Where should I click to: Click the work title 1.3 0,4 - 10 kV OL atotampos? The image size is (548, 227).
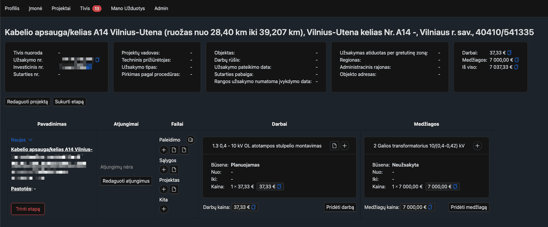267,146
